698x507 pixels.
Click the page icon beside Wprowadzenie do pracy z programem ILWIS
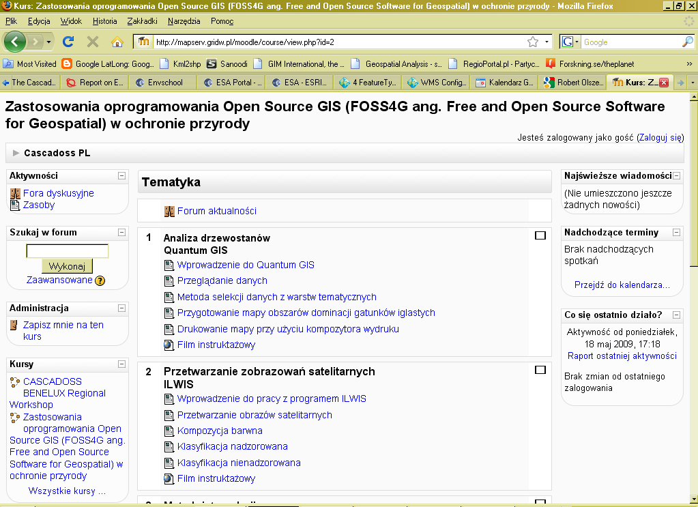pyautogui.click(x=169, y=399)
